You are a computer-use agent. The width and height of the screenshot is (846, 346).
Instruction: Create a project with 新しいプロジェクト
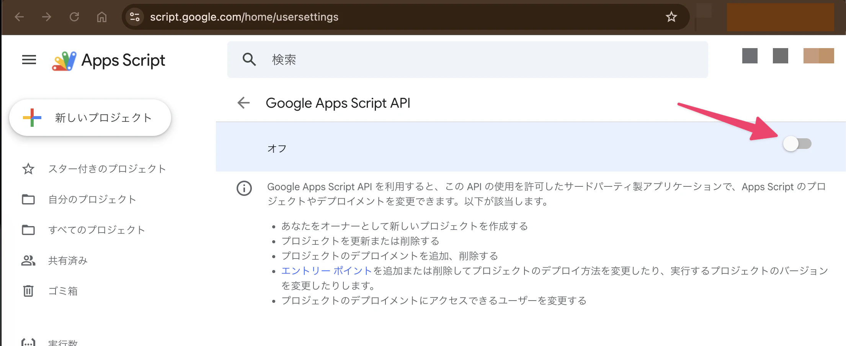90,118
